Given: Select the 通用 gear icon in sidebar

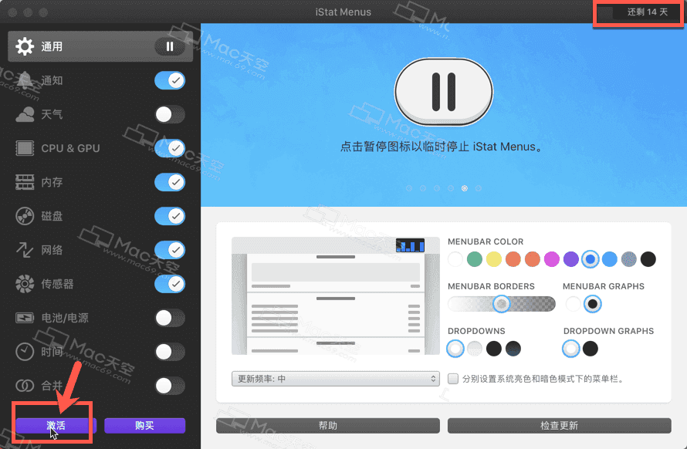Looking at the screenshot, I should coord(25,46).
